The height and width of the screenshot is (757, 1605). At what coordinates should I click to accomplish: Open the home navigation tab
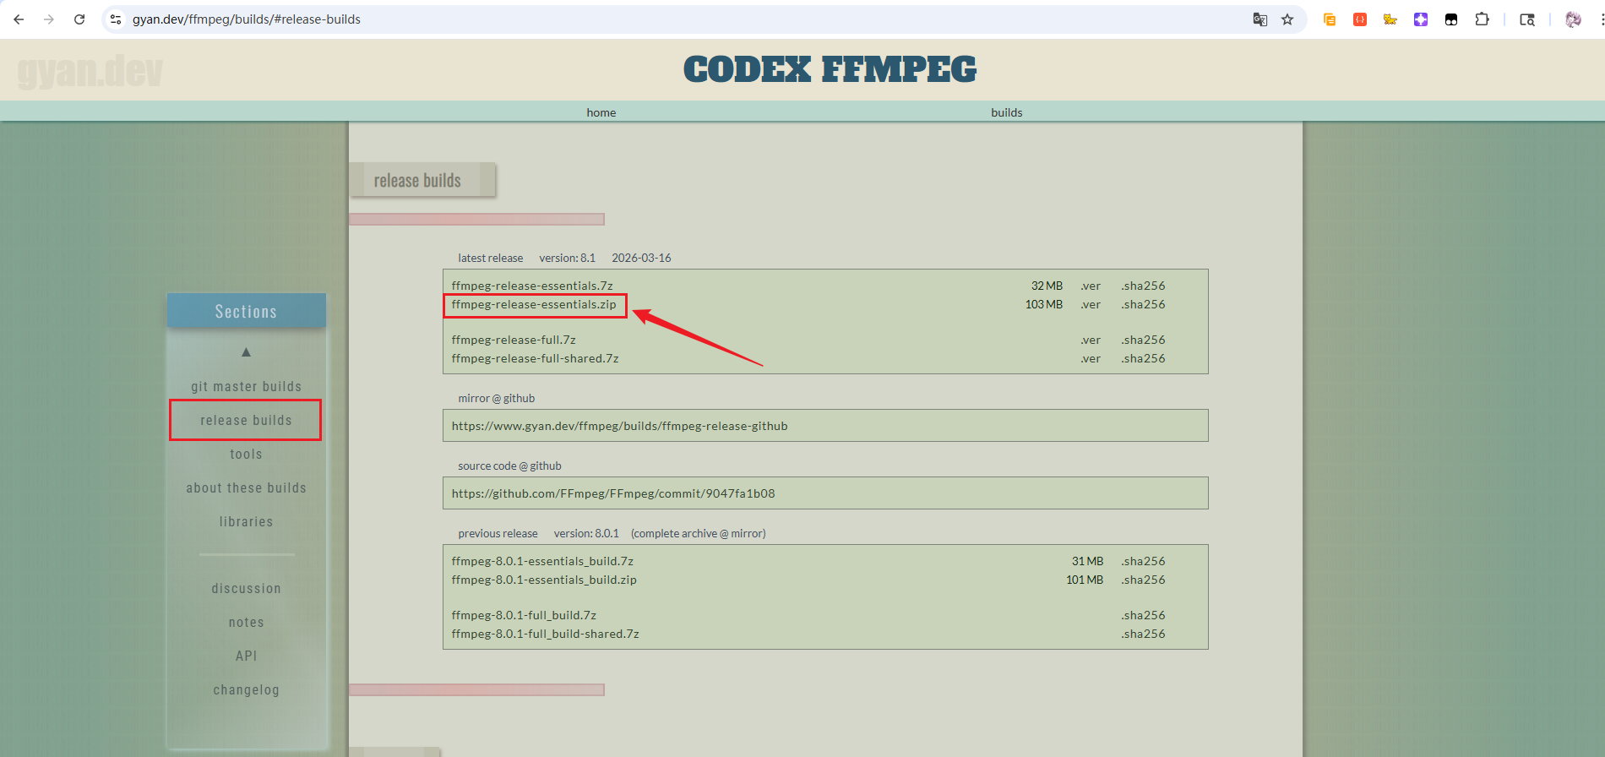pyautogui.click(x=601, y=112)
